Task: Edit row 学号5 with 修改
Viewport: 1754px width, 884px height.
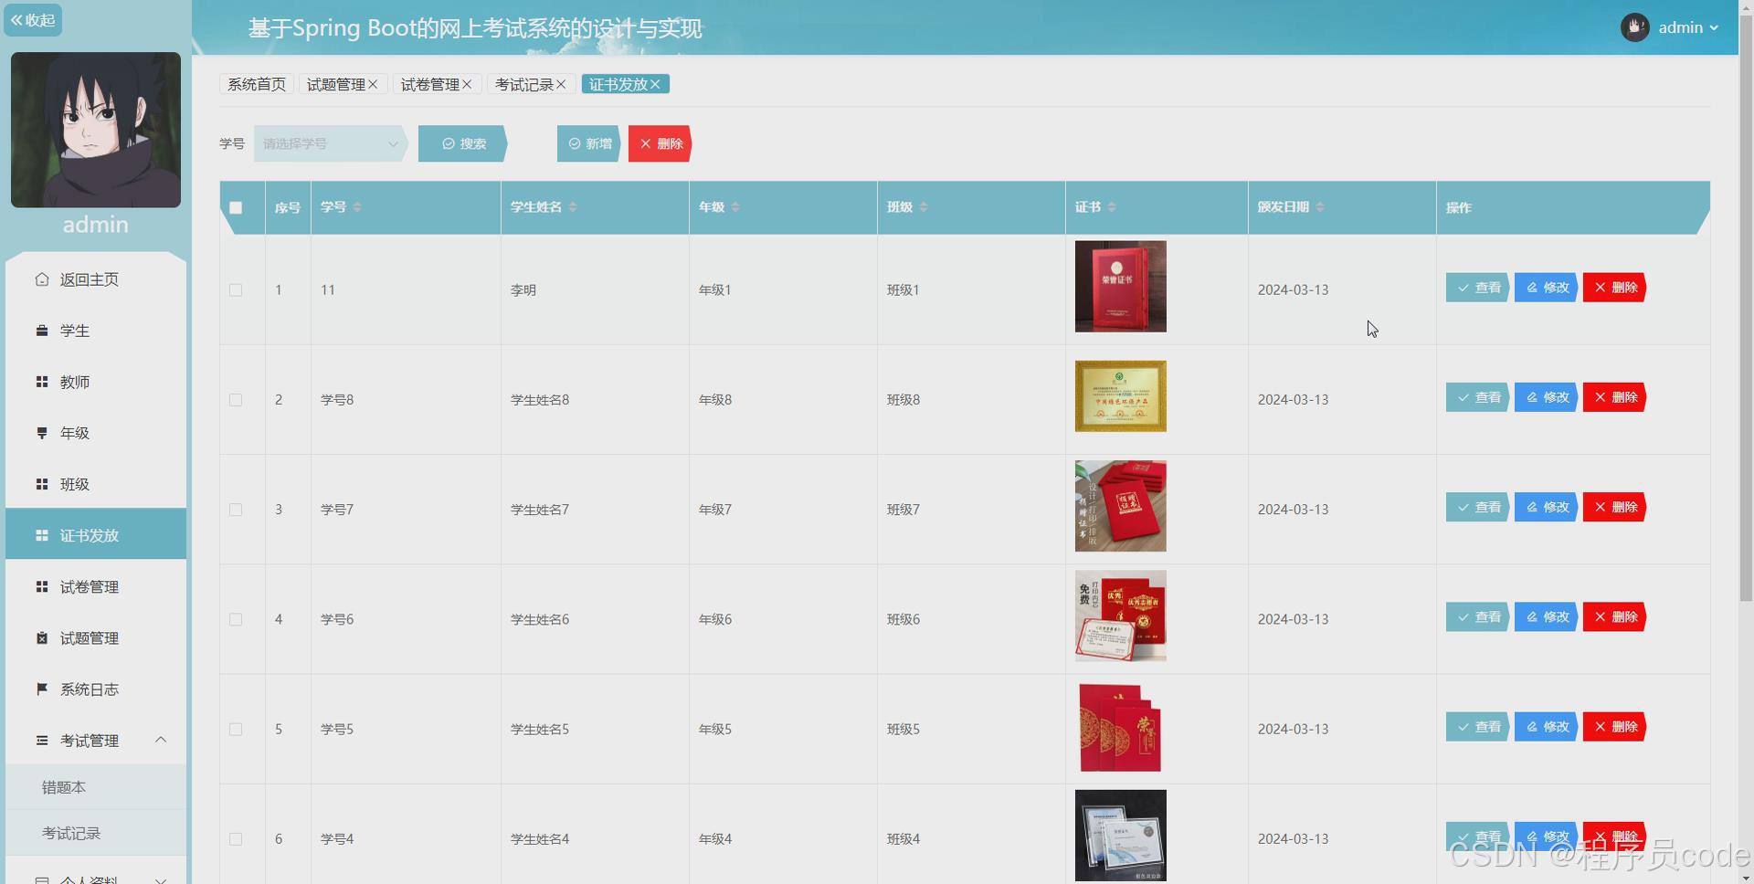Action: 1546,727
